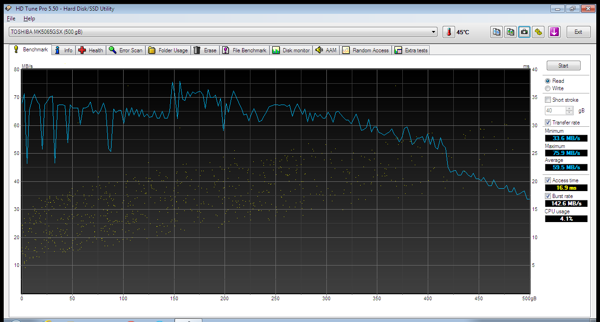This screenshot has height=322, width=600.
Task: Open the Health tab
Action: (91, 50)
